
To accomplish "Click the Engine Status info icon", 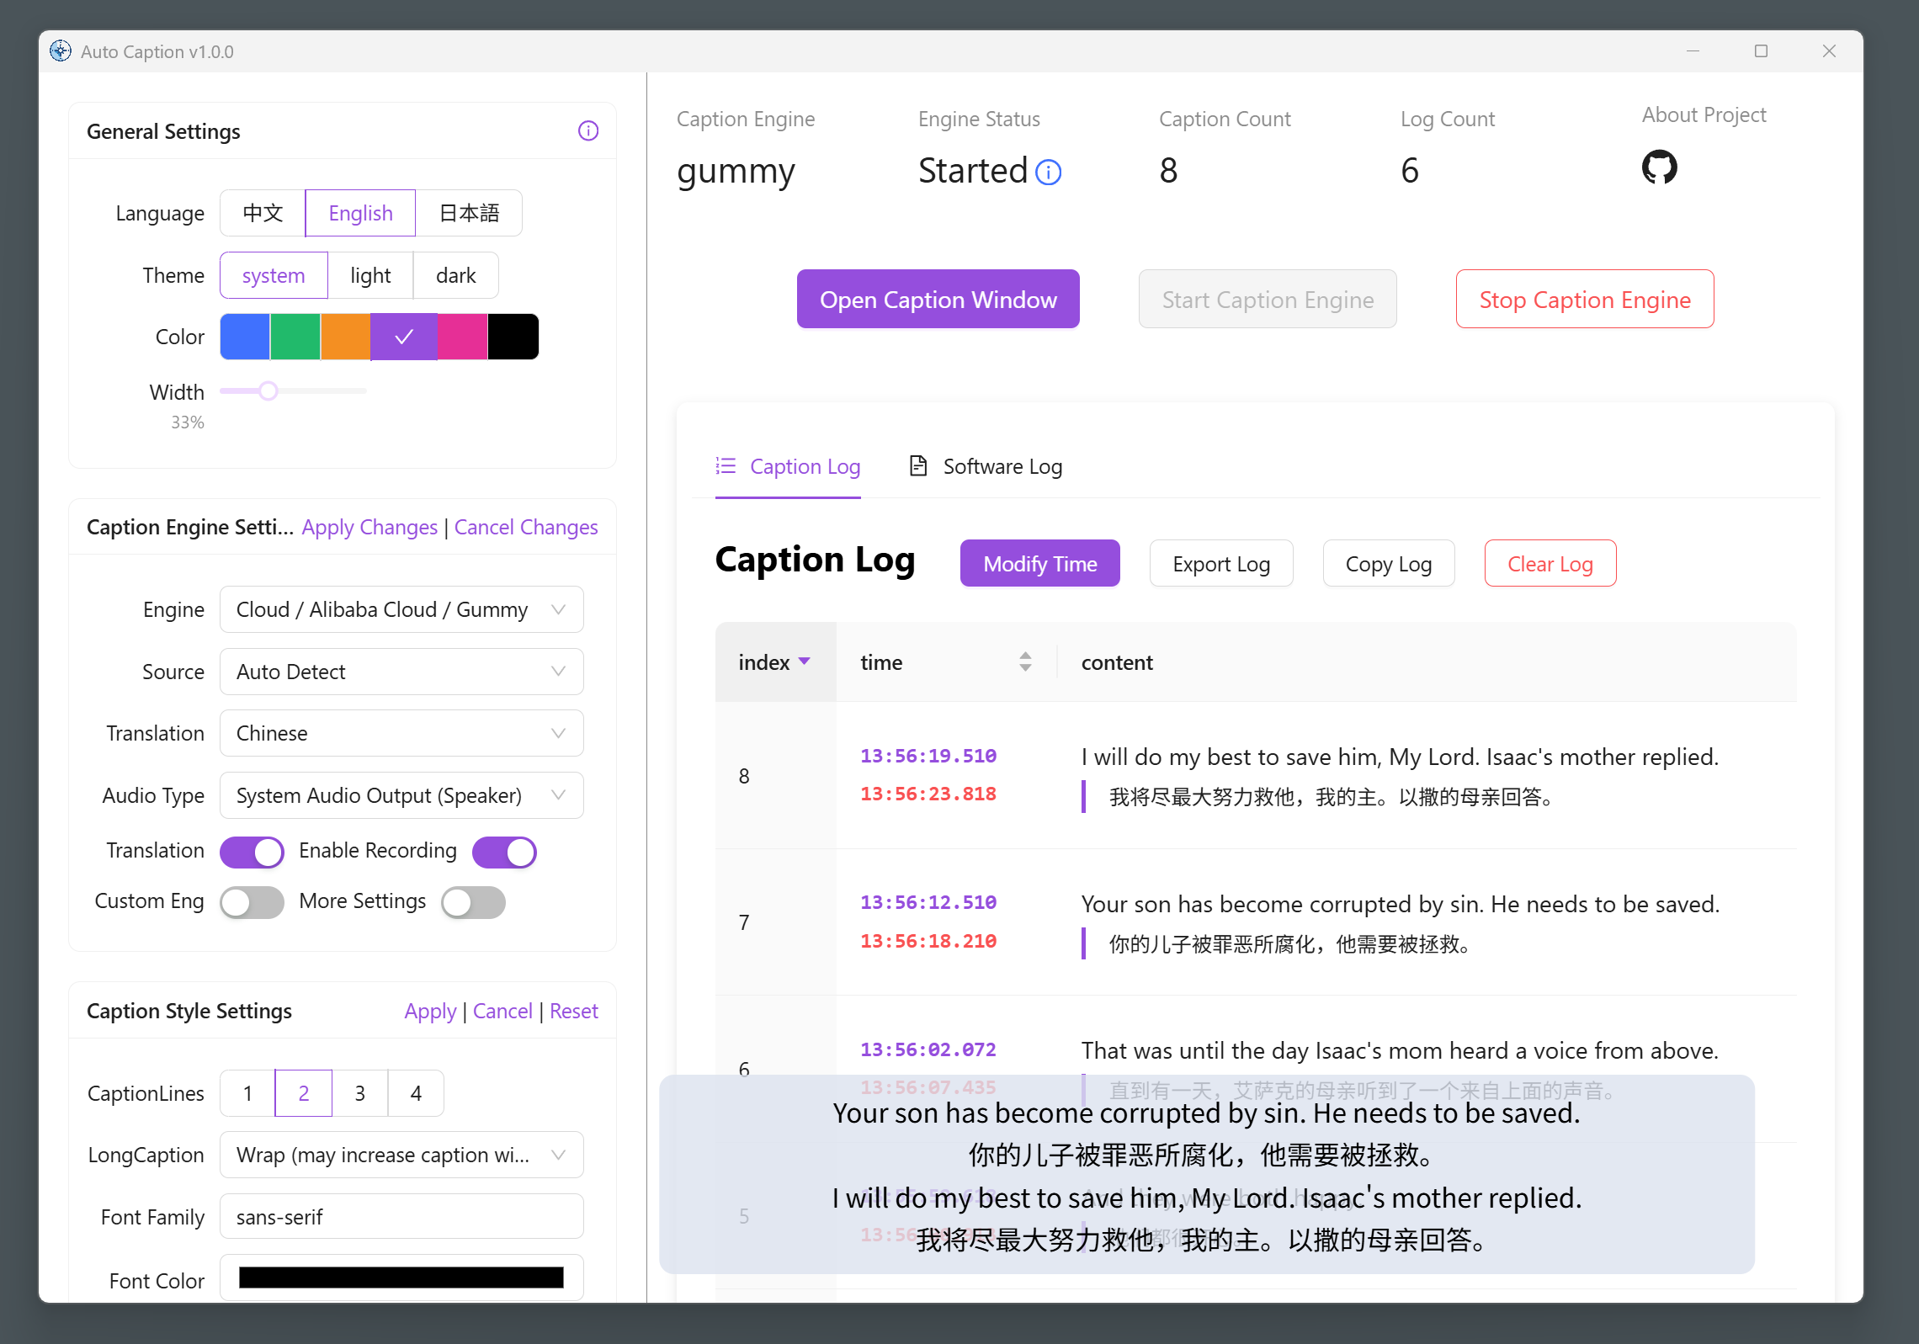I will [x=1048, y=173].
